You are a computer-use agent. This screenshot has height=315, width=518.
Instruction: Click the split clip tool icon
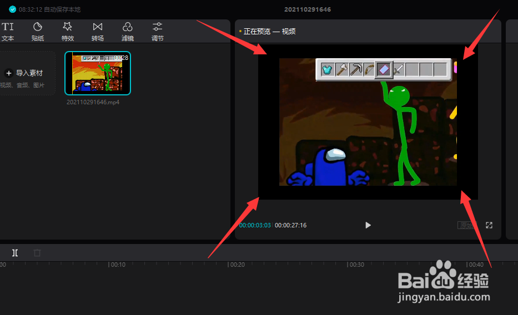coord(15,253)
